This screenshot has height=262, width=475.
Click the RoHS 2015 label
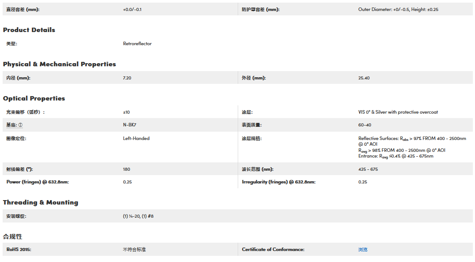[18, 250]
